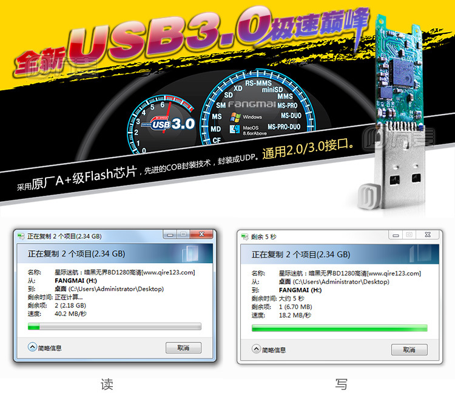Maximize the left copy dialog
The image size is (455, 397).
[183, 234]
